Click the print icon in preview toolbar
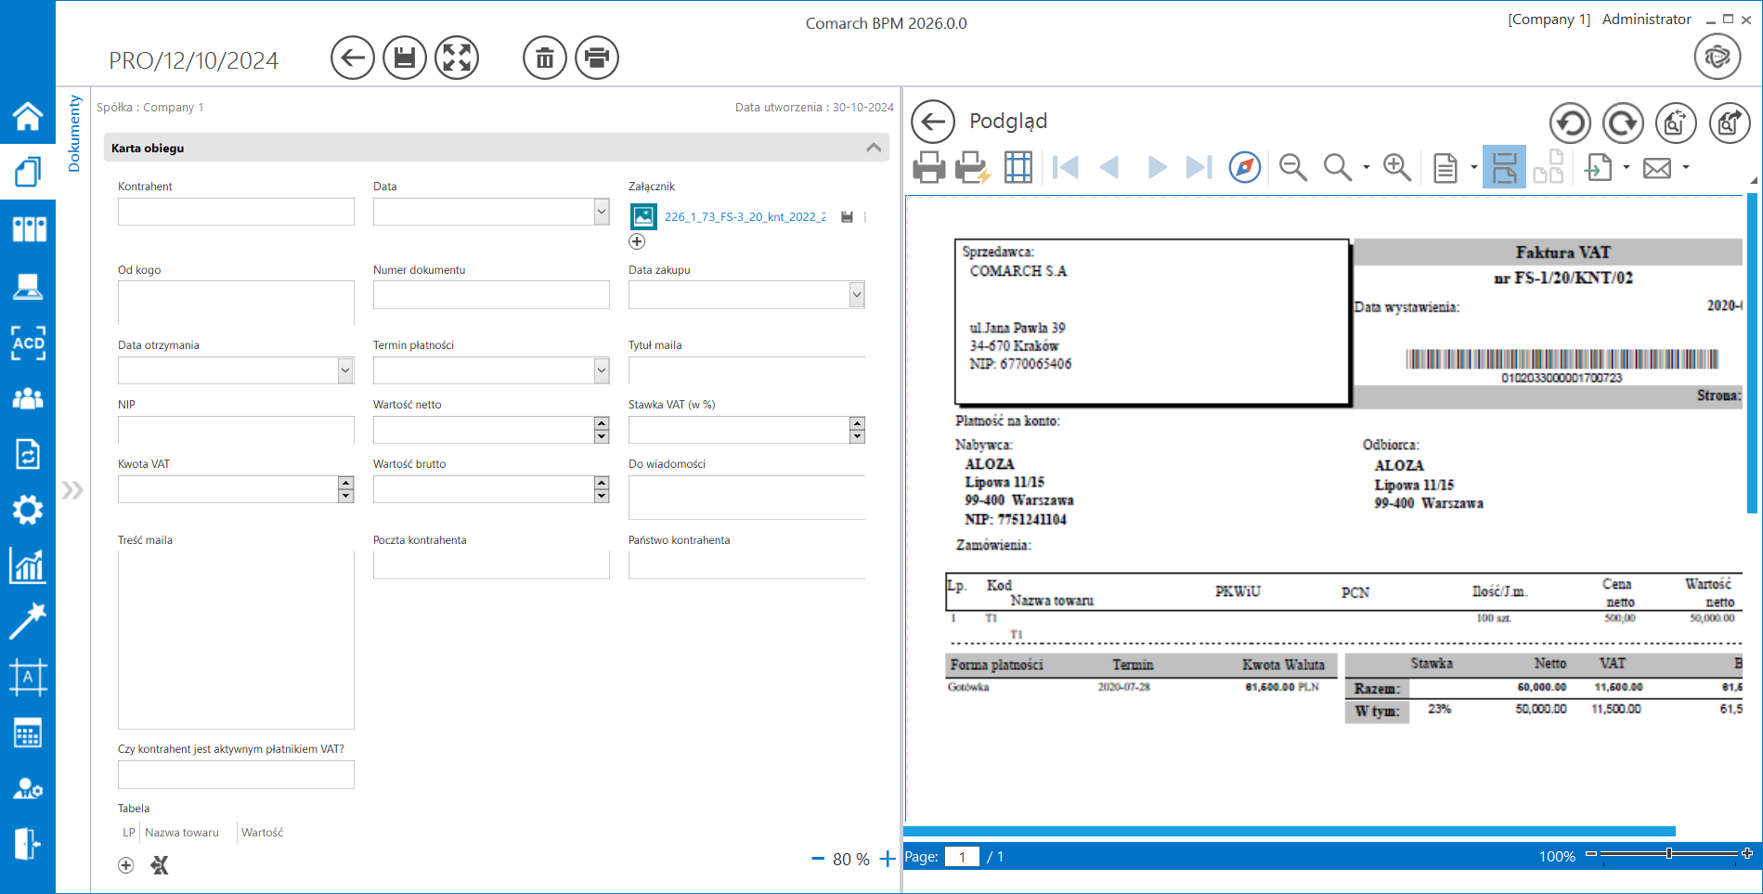Screen dimensions: 1763x894 (x=928, y=168)
